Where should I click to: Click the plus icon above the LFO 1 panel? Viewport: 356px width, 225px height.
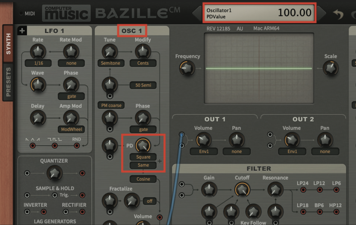[x=22, y=31]
